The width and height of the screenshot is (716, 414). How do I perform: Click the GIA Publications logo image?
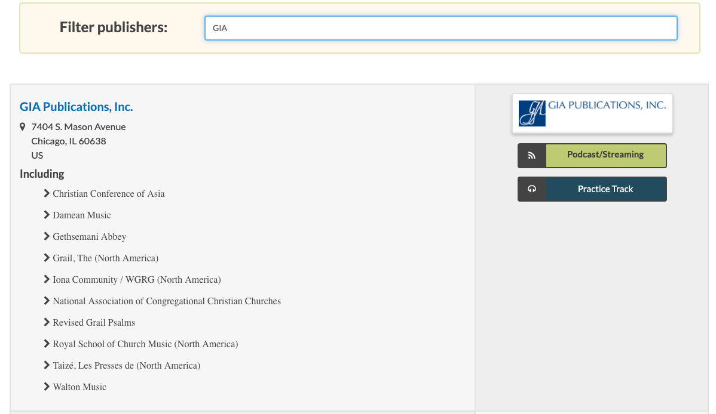(592, 113)
